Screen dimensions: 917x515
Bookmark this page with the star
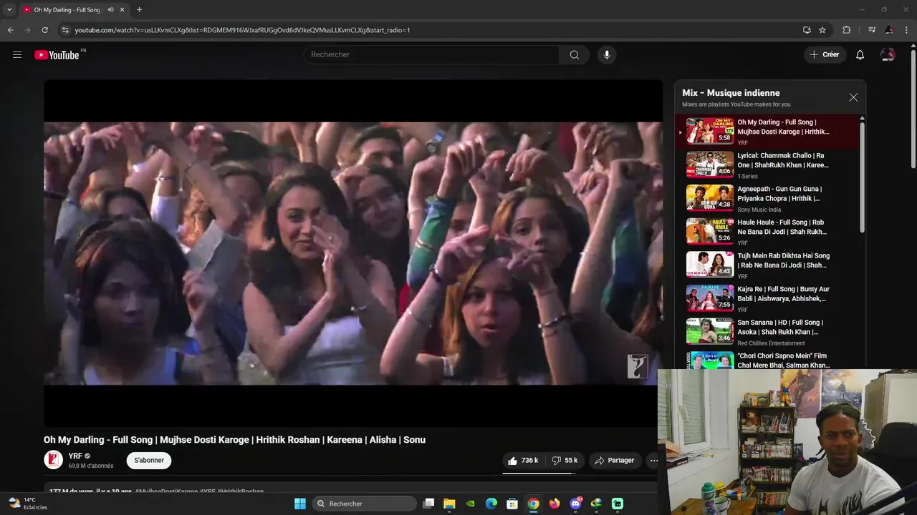pos(822,30)
